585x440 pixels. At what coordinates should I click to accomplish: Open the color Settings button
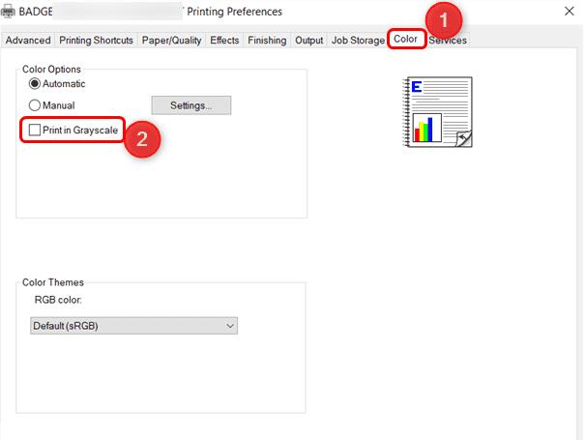tap(190, 104)
